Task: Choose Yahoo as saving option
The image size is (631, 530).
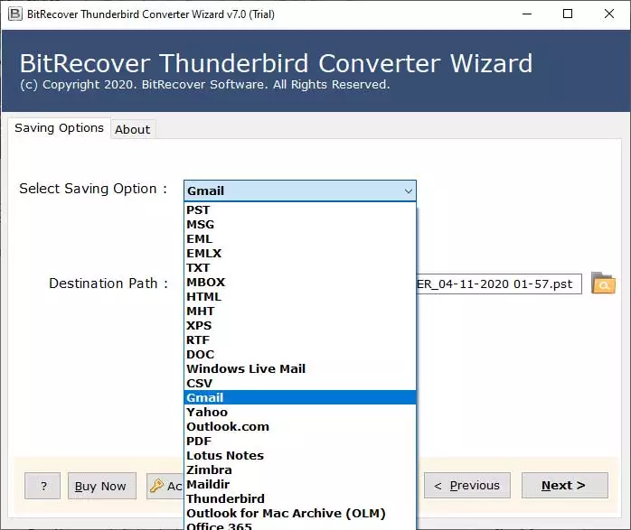Action: 300,412
